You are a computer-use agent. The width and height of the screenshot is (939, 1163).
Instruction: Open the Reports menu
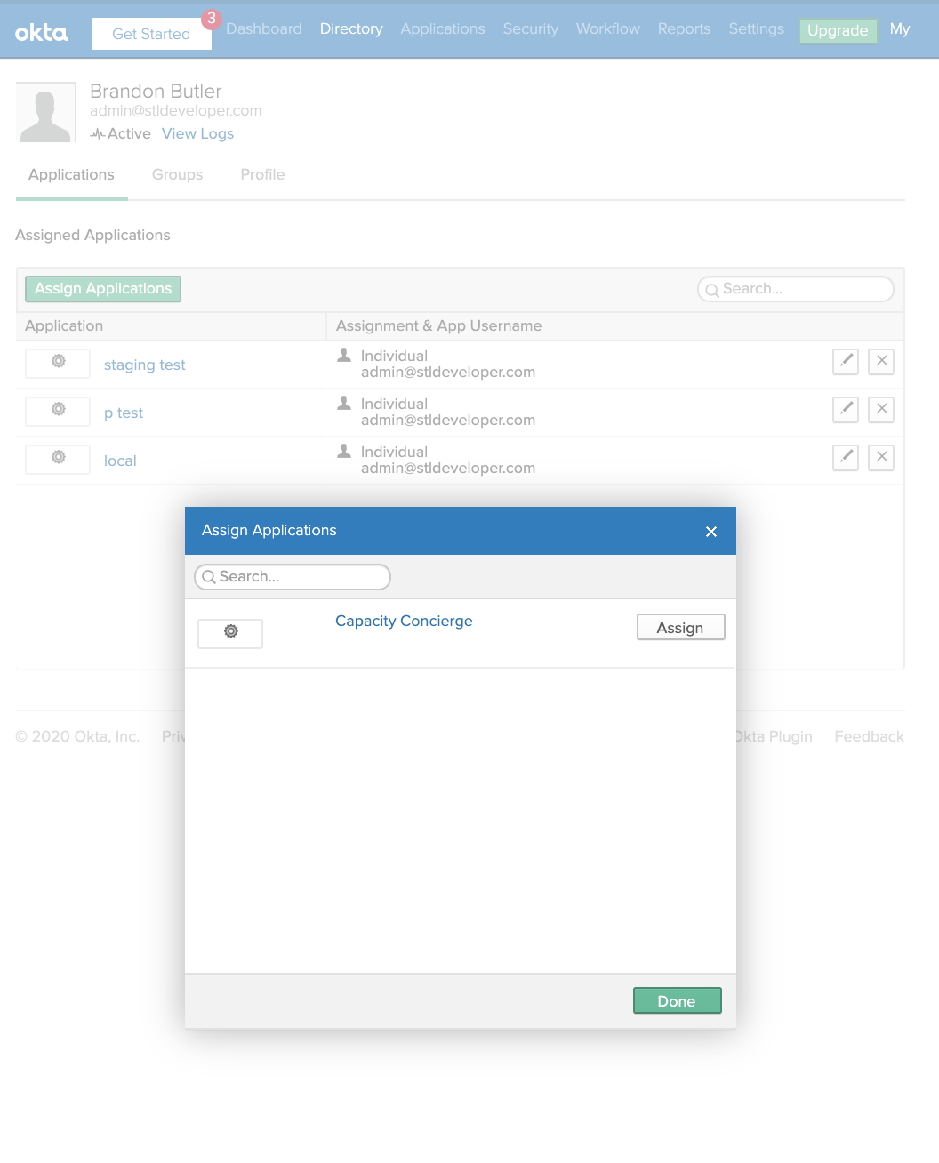[x=685, y=28]
